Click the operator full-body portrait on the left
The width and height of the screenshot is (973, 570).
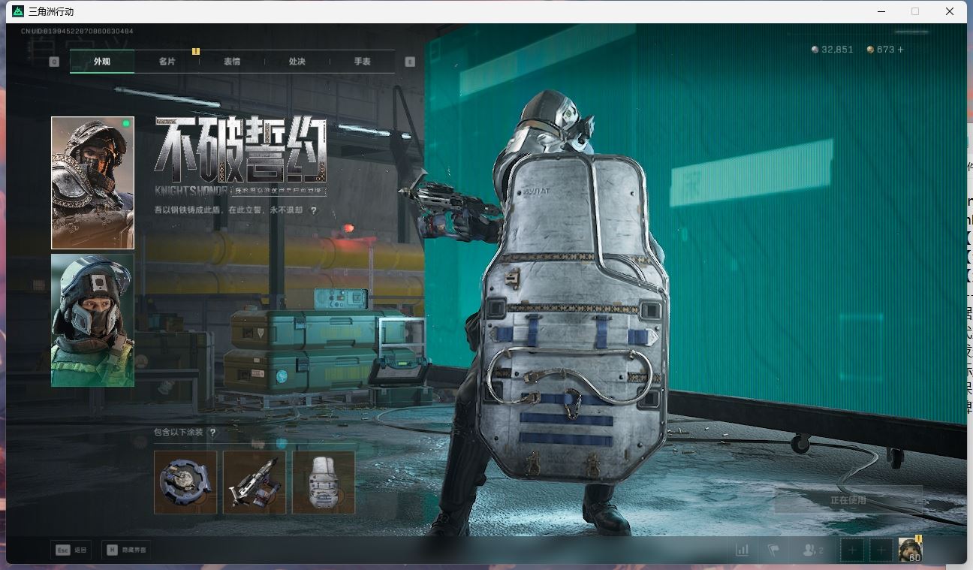(x=92, y=181)
